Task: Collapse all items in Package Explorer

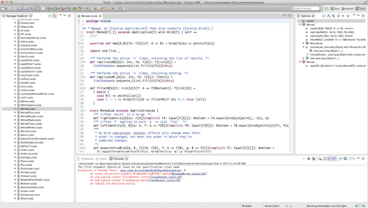Action: [x=50, y=16]
